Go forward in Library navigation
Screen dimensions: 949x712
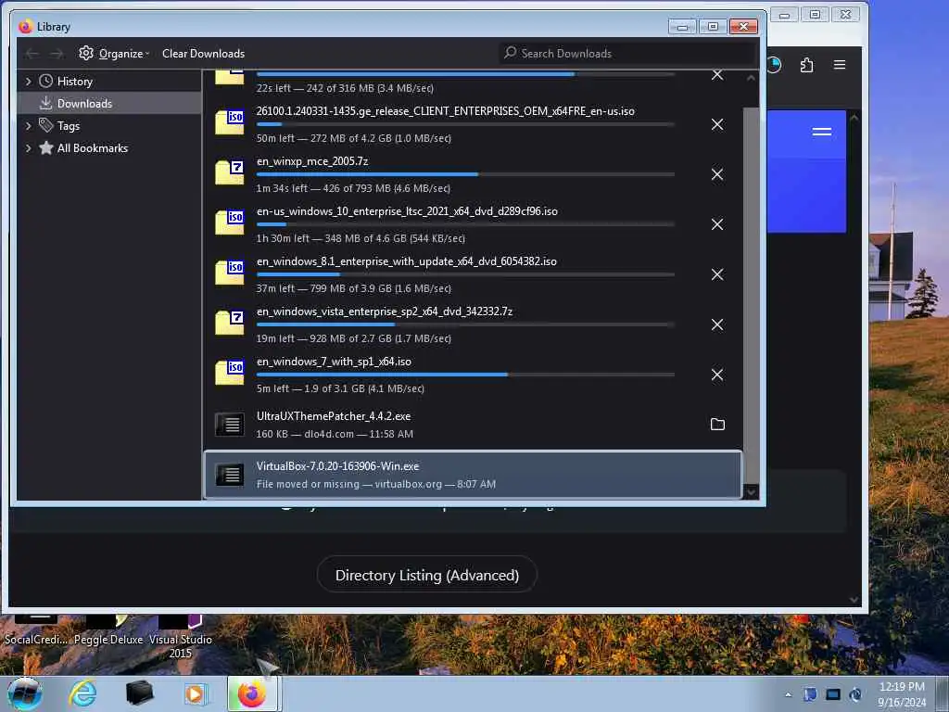click(x=57, y=54)
